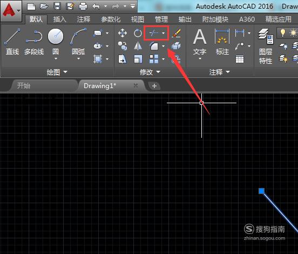Open the Linear dimension dropdown arrow

[249, 33]
